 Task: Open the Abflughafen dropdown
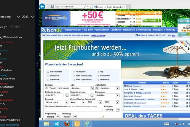tap(110, 88)
